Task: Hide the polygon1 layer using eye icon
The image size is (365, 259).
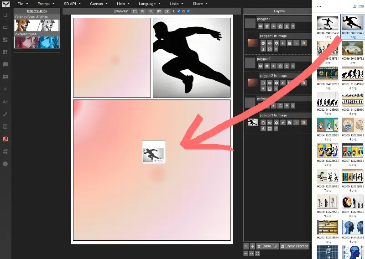Action: (x=261, y=27)
